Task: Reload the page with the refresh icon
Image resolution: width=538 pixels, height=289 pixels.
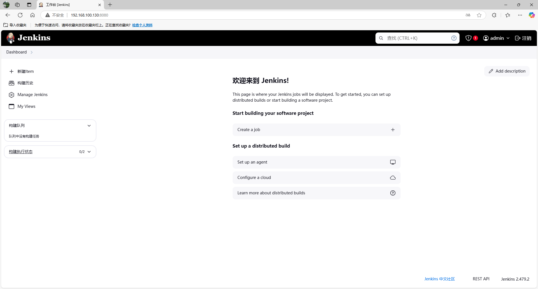Action: point(20,15)
